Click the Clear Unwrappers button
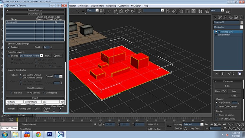Image resolution: width=245 pixels, height=138 pixels. click(35, 88)
